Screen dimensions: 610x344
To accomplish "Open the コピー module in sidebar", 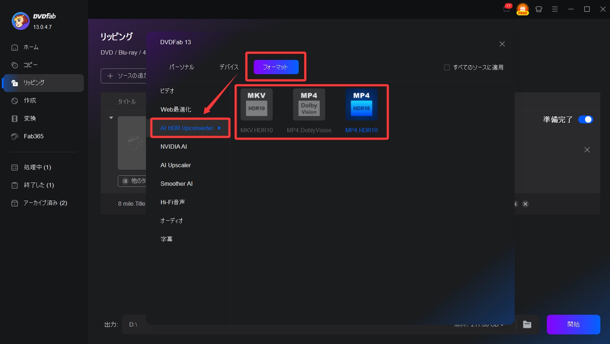I will pos(44,65).
